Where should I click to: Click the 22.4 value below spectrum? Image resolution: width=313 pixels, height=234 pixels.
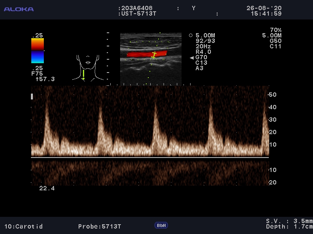click(47, 188)
